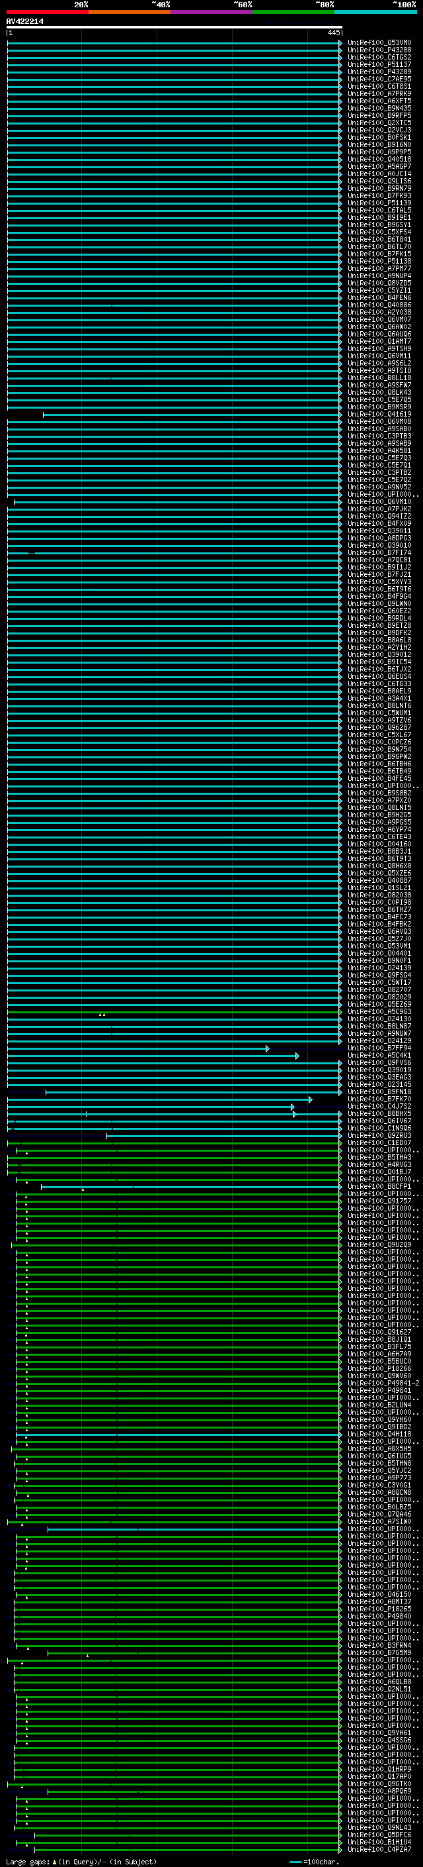Select hit label UniRef100_Q5EZ69
The image size is (423, 1867).
tap(379, 1005)
